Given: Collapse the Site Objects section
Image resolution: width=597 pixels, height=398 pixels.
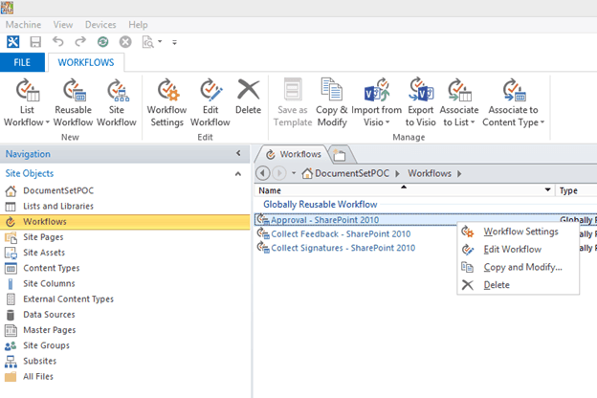Looking at the screenshot, I should coord(237,174).
